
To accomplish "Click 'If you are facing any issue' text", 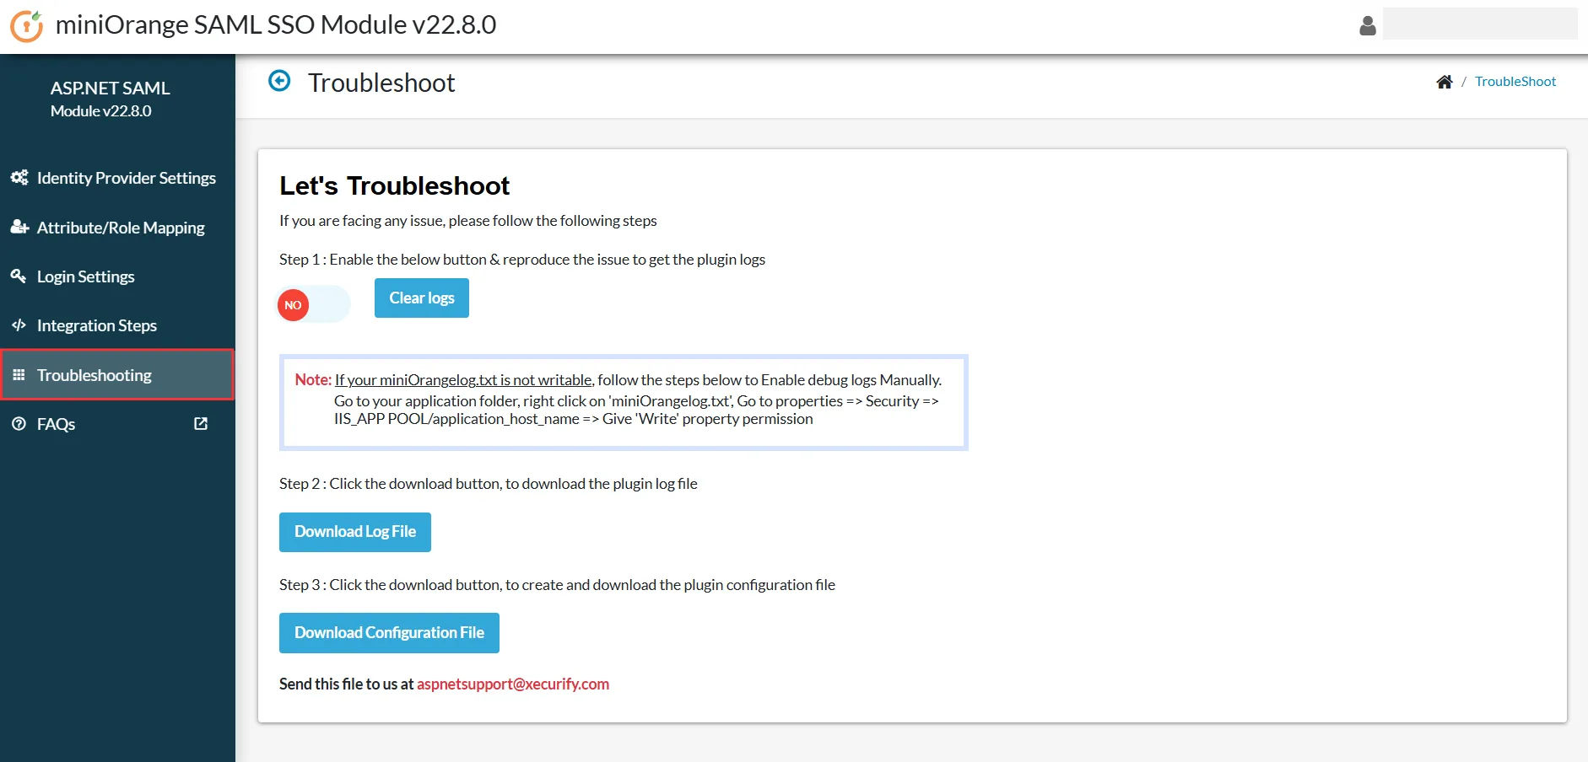I will coord(468,221).
